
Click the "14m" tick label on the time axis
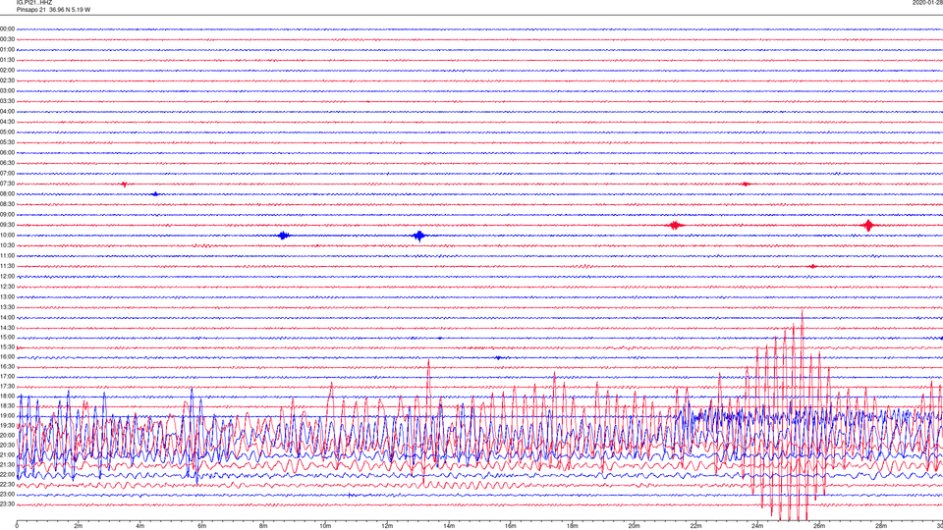click(x=449, y=526)
